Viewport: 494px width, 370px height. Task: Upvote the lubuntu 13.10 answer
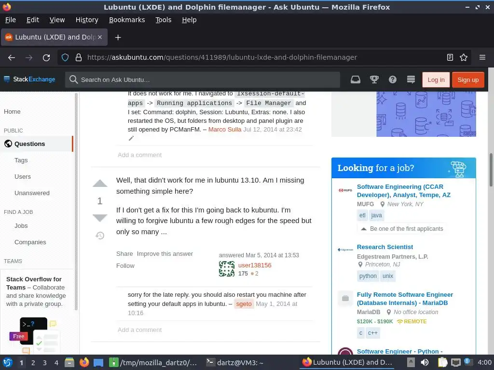(x=100, y=184)
